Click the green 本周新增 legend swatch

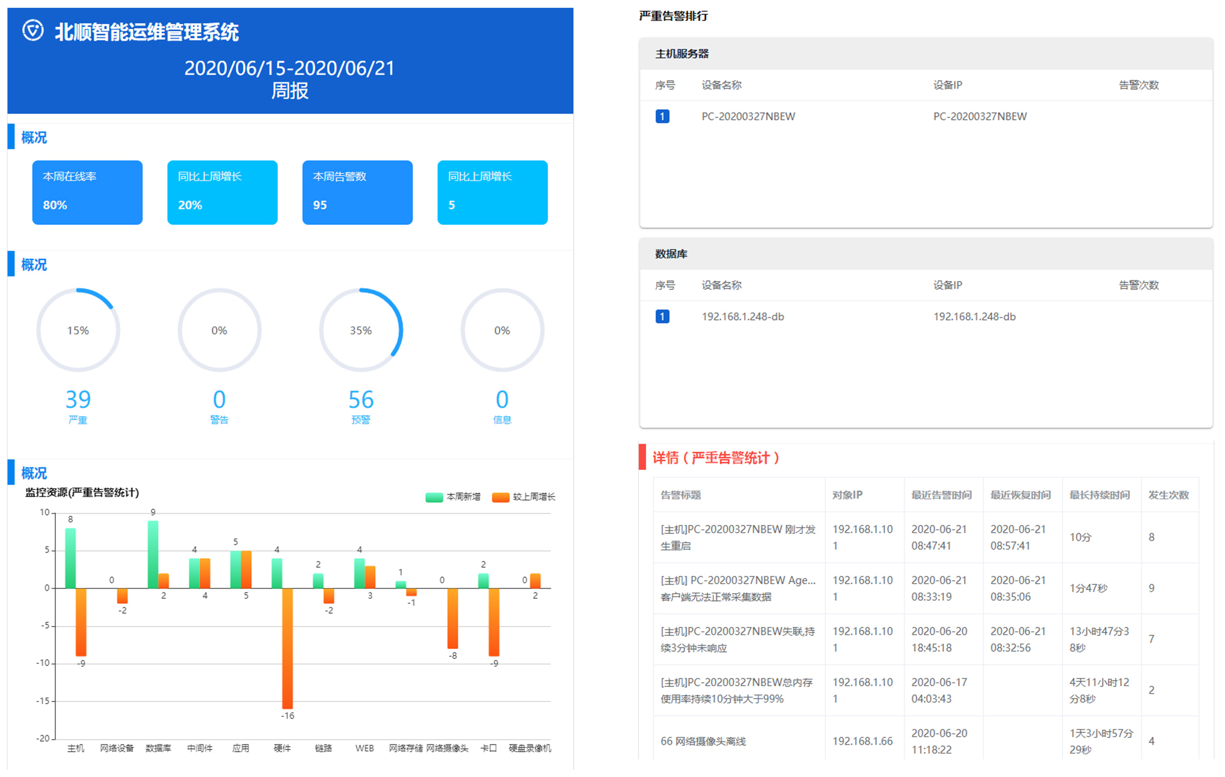(x=434, y=497)
